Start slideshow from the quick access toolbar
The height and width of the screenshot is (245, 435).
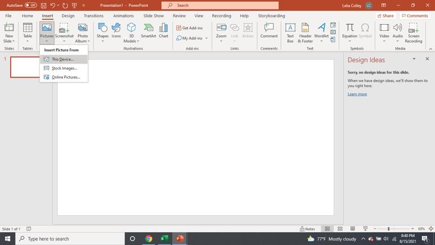(74, 5)
